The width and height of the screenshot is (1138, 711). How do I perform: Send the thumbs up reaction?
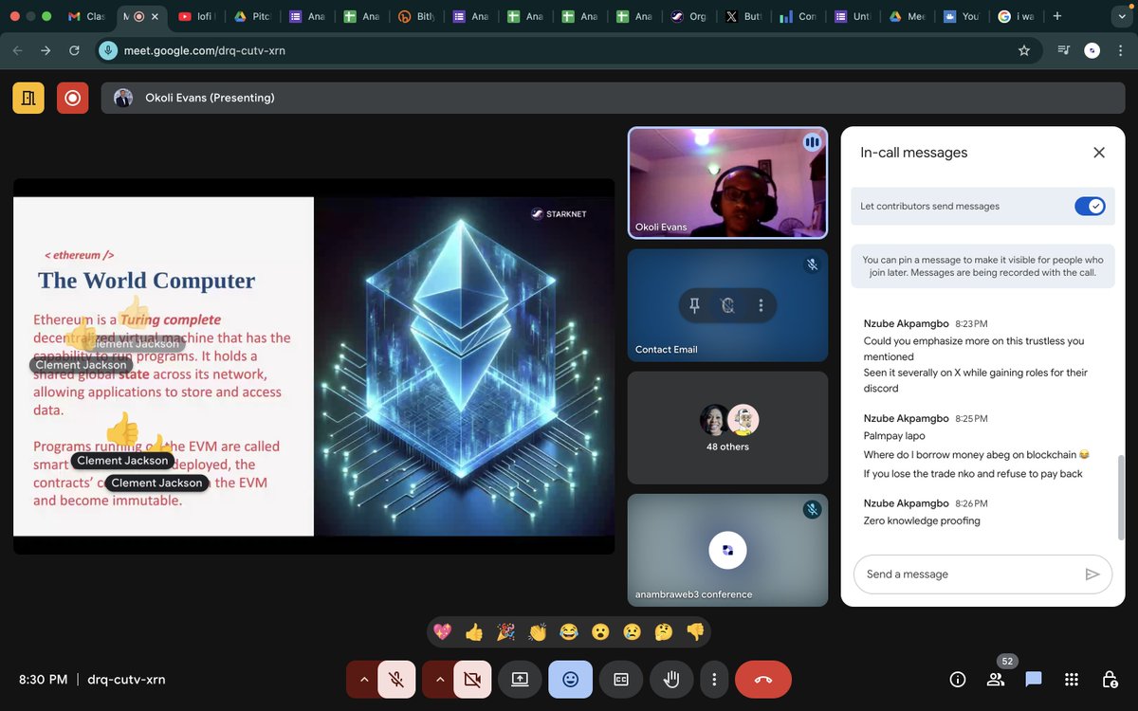click(x=474, y=631)
